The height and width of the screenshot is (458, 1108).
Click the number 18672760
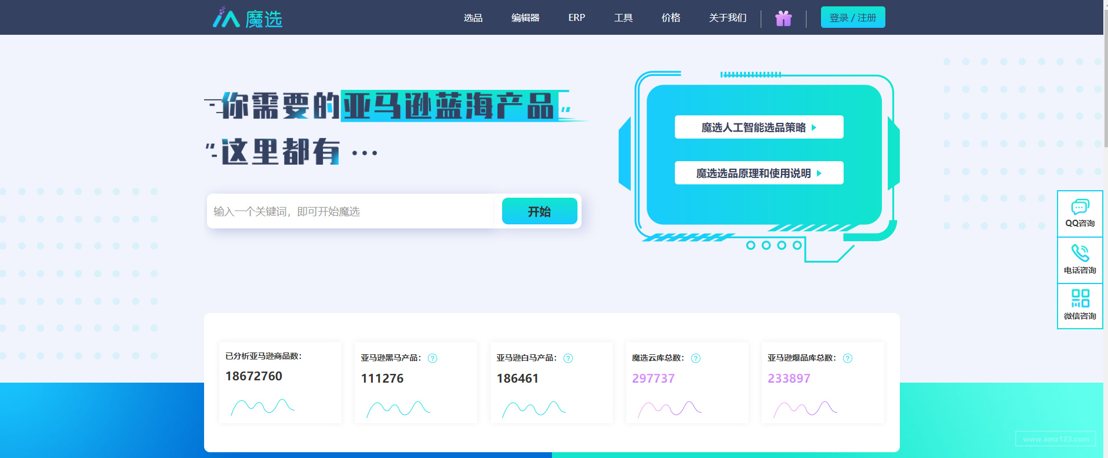[x=254, y=376]
